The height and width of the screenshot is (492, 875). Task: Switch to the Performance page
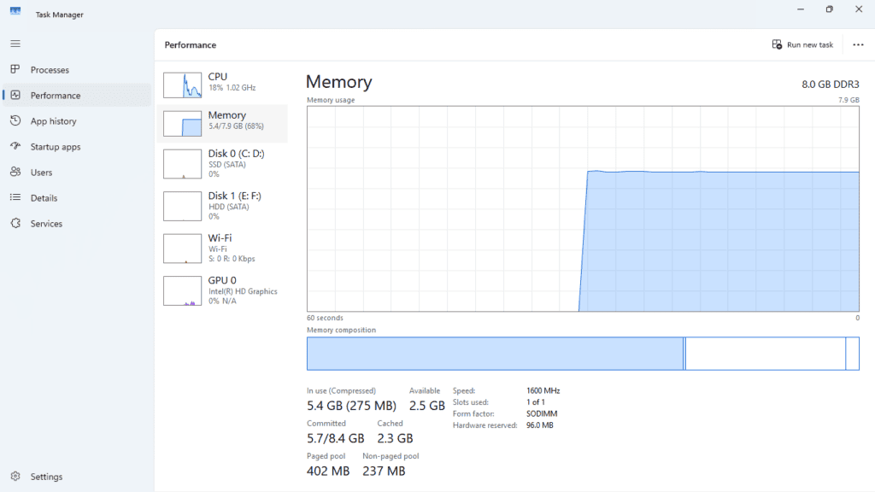(x=77, y=96)
